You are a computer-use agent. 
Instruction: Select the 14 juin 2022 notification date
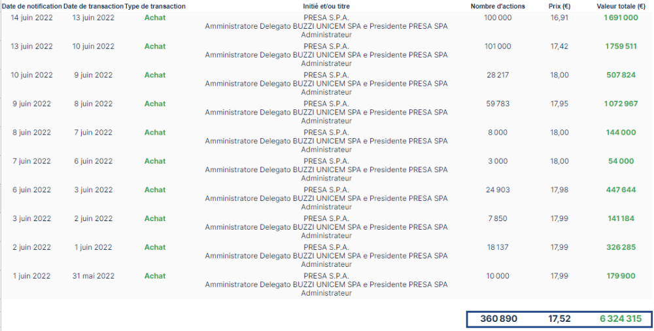31,18
